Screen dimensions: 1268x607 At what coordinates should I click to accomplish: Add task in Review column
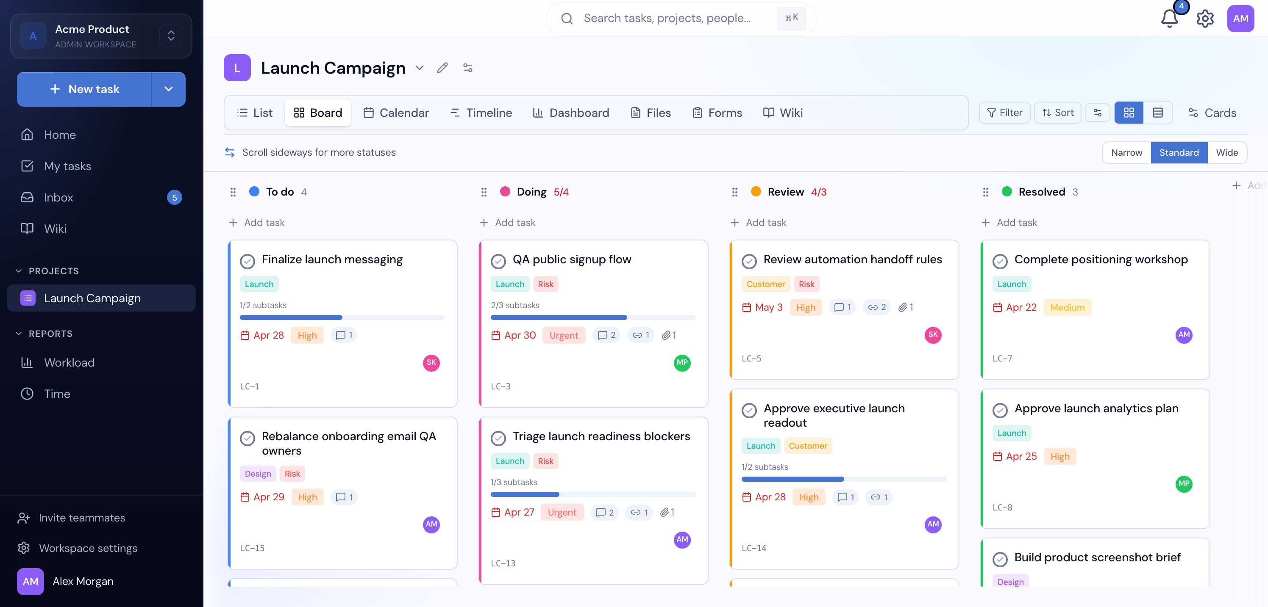(758, 223)
